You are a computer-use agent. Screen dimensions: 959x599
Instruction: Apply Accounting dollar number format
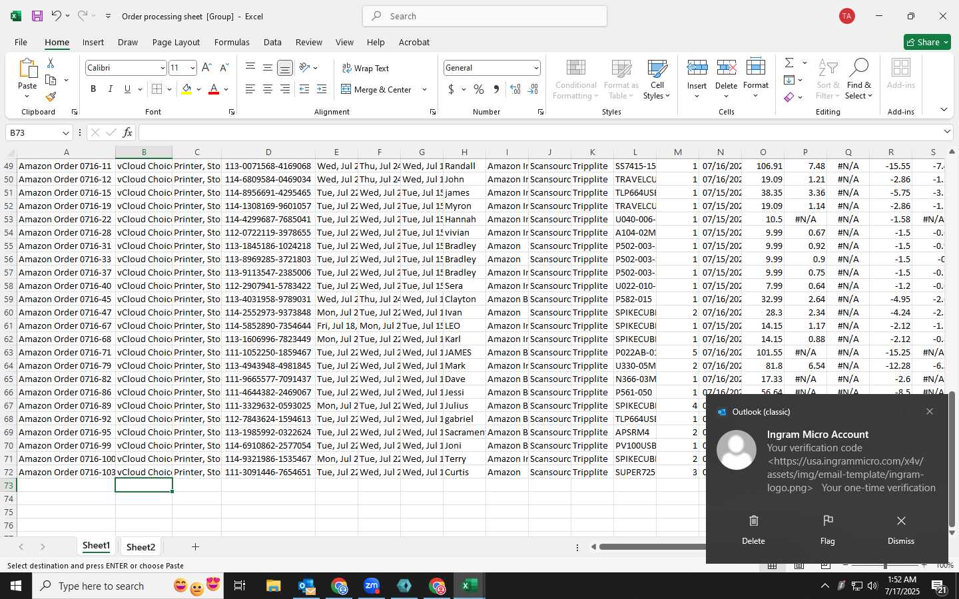[x=451, y=89]
